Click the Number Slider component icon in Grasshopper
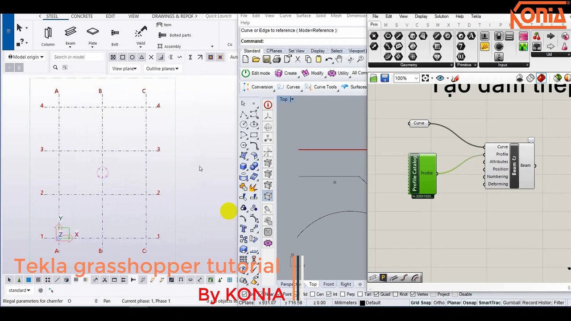The image size is (571, 321). coord(484,36)
